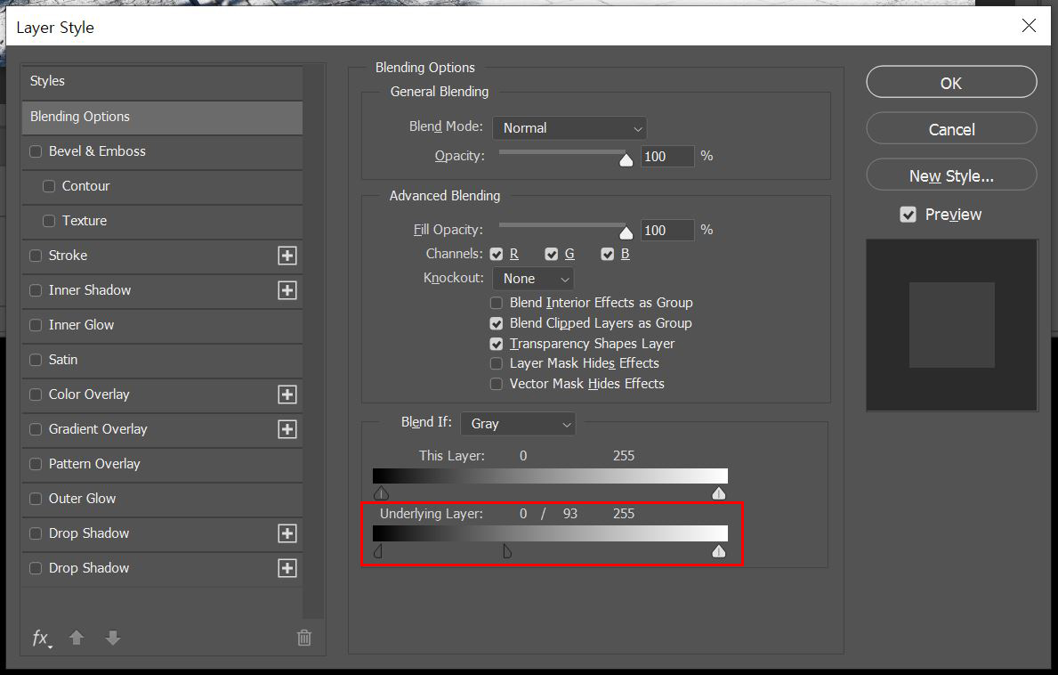1058x675 pixels.
Task: Open Inner Glow settings row
Action: pyautogui.click(x=162, y=325)
